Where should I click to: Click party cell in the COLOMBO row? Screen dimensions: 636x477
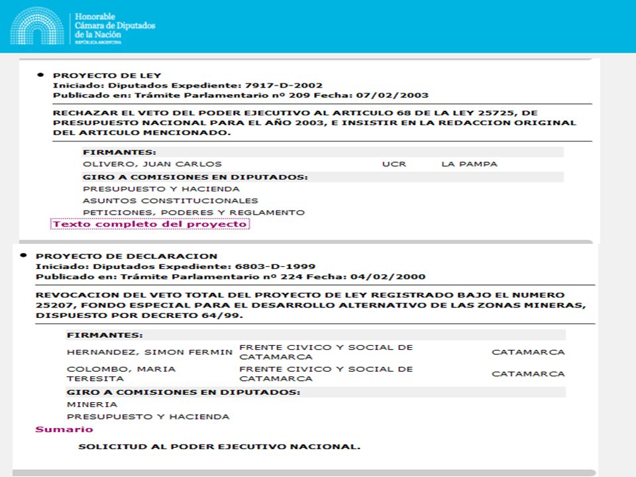point(326,374)
